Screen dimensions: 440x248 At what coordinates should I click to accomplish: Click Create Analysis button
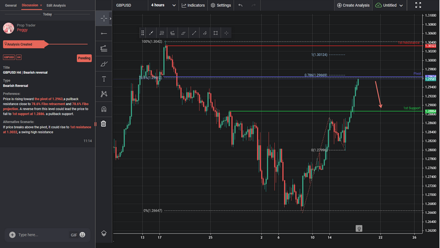pyautogui.click(x=353, y=6)
